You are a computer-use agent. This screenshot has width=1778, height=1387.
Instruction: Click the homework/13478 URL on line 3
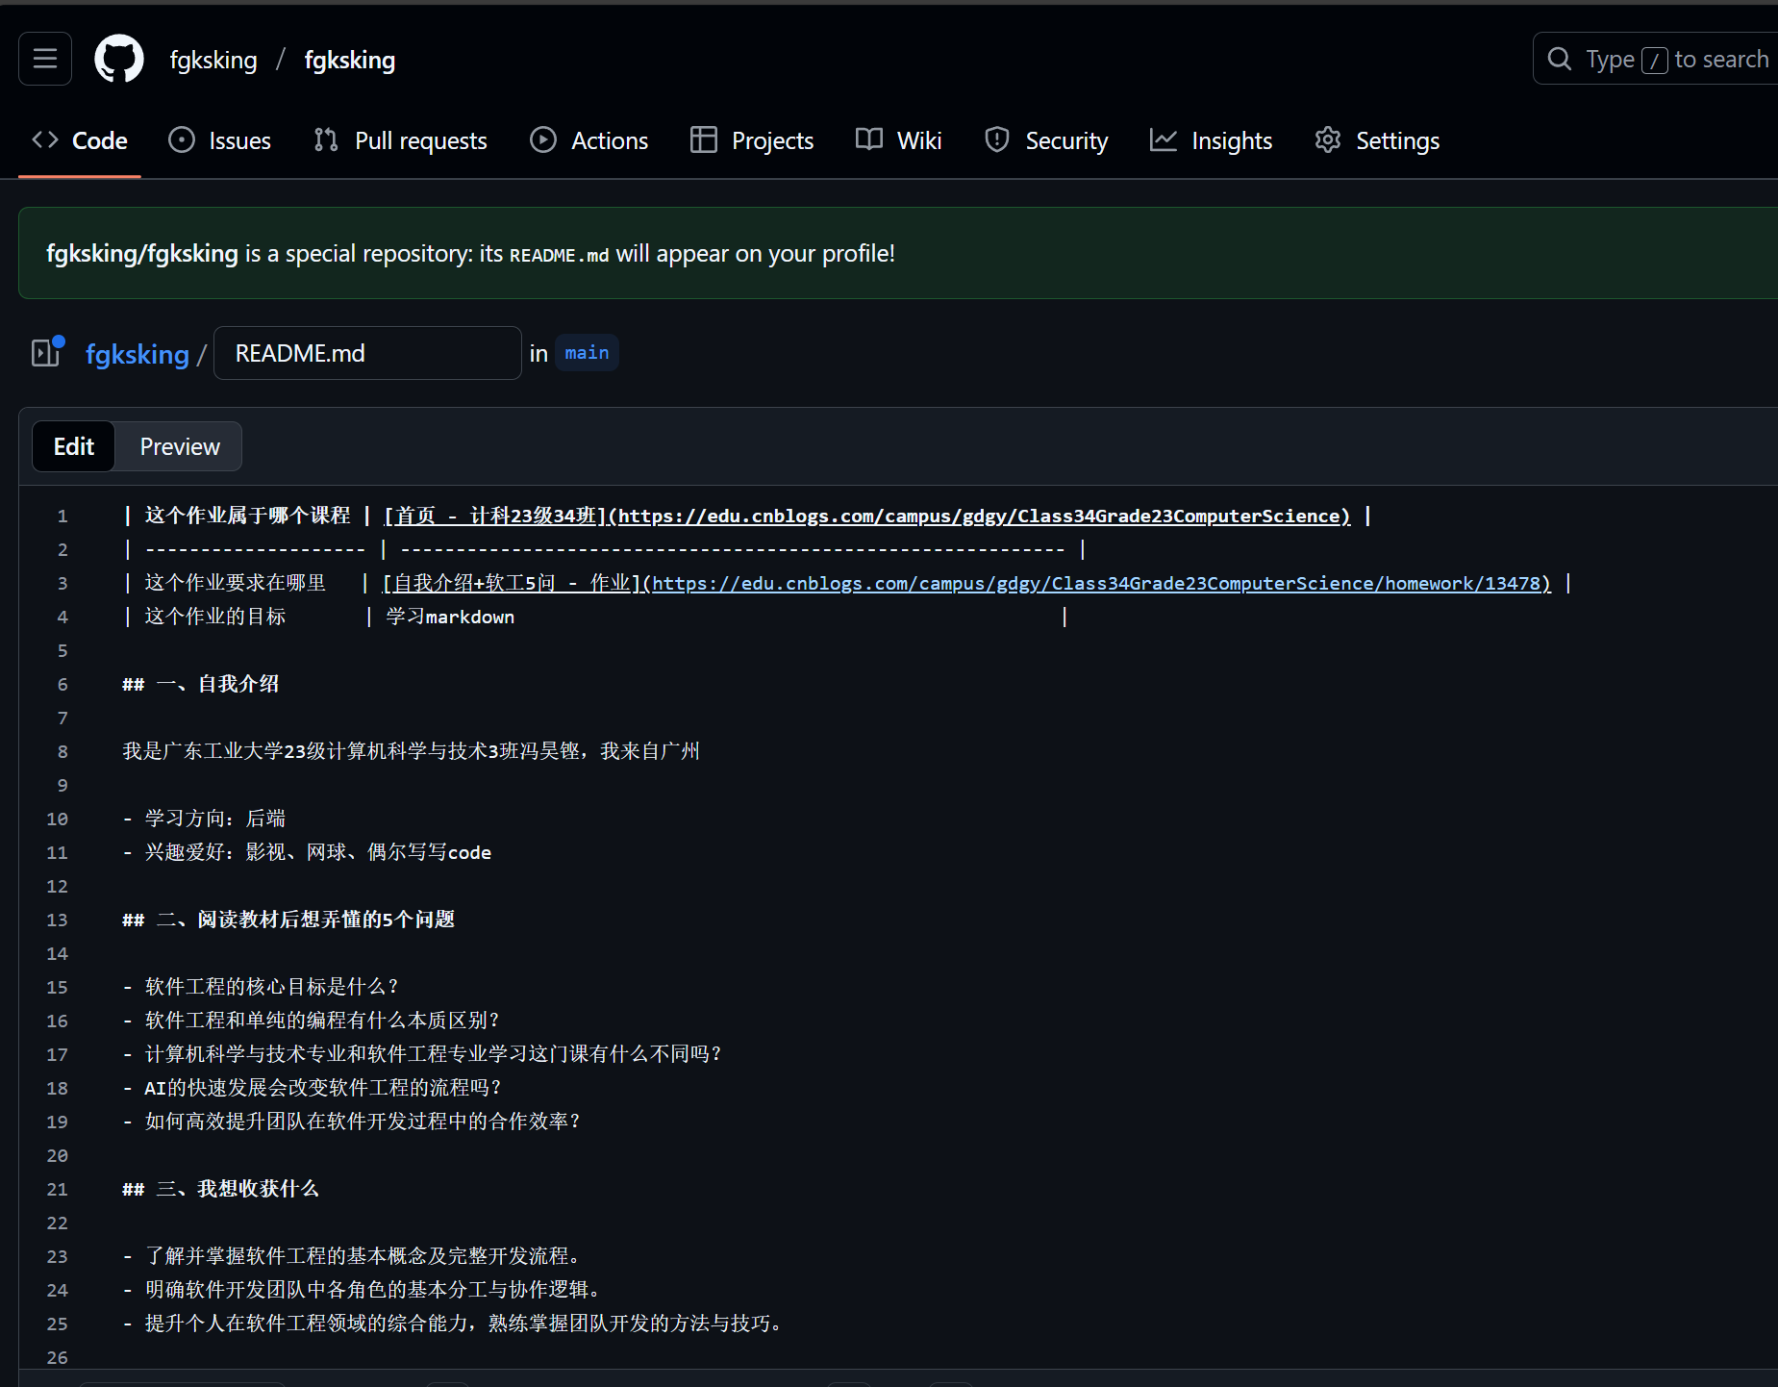[x=1096, y=583]
